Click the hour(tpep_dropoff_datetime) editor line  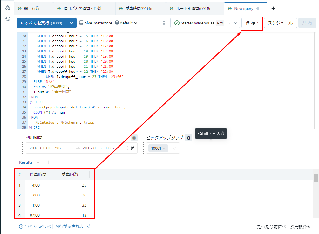click(79, 107)
